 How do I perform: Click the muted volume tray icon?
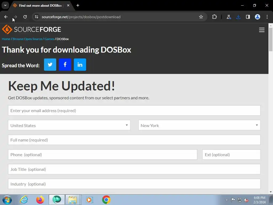tap(246, 200)
